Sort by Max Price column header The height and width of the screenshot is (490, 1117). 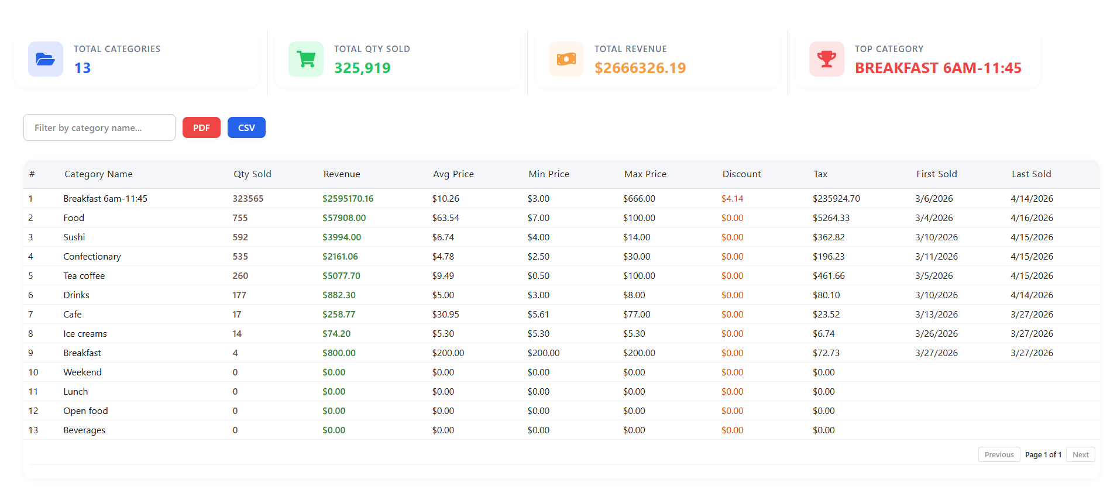[x=645, y=174]
